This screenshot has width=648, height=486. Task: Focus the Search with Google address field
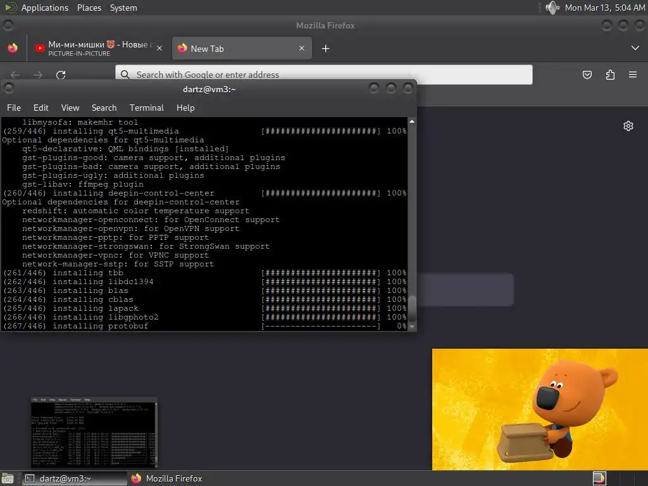[x=323, y=75]
